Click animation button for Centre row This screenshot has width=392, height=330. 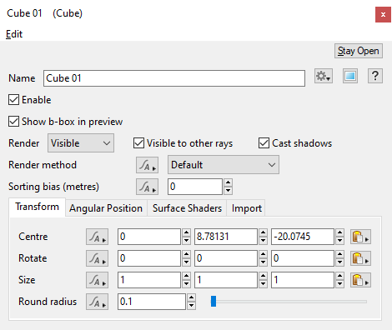pos(97,237)
